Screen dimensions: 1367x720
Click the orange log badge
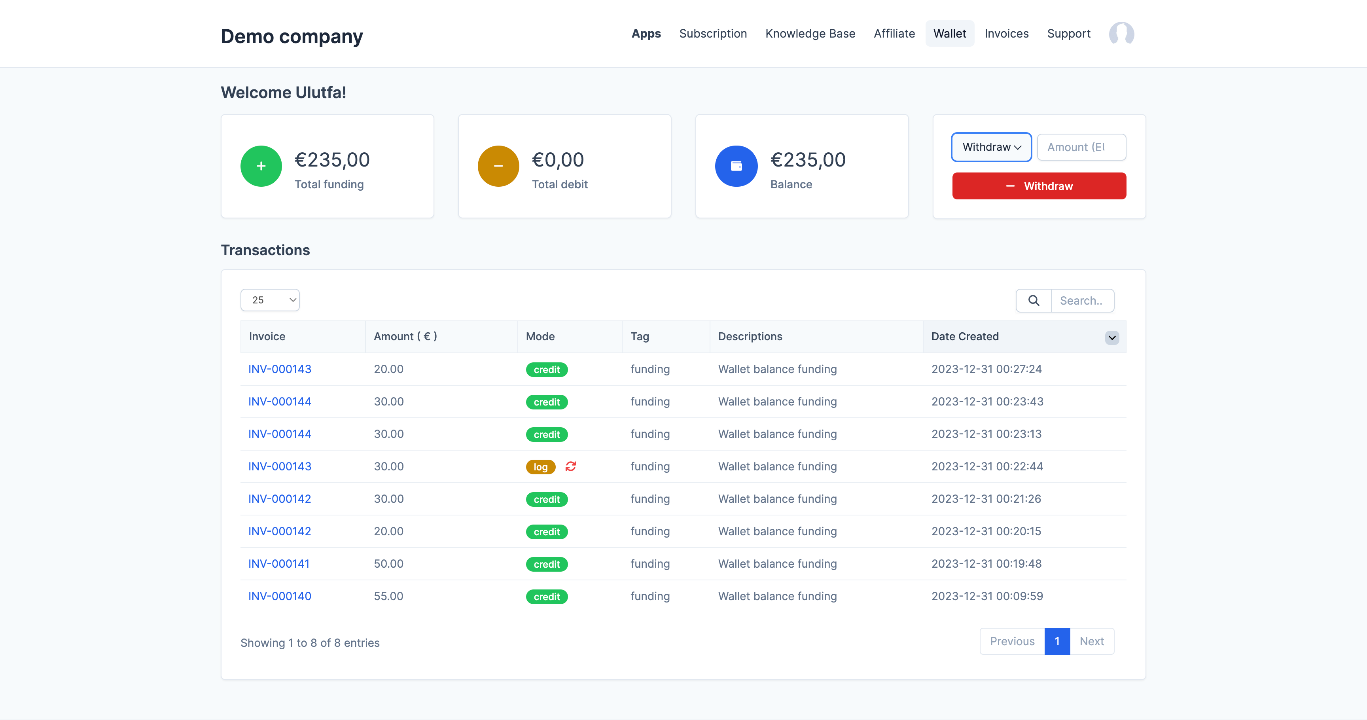pos(540,467)
